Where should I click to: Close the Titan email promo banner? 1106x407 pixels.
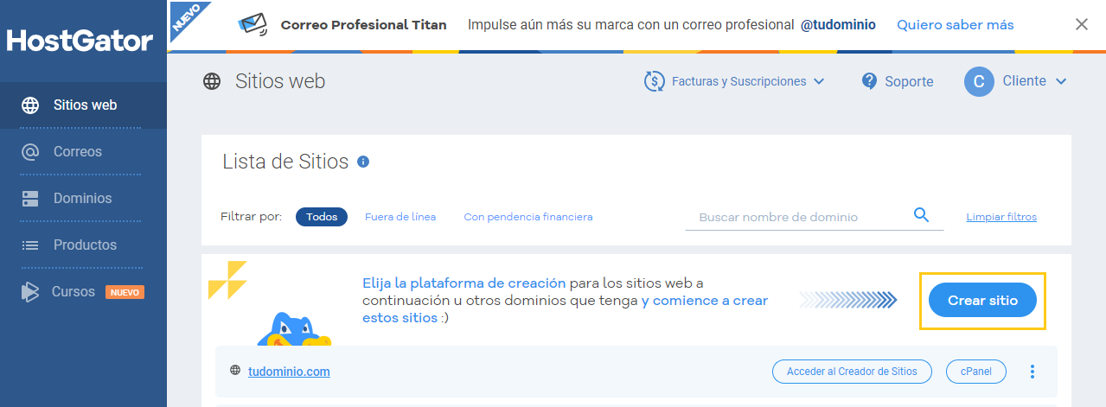(x=1082, y=24)
